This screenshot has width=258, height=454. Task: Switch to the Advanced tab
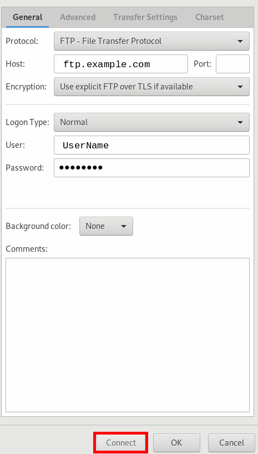pos(78,17)
